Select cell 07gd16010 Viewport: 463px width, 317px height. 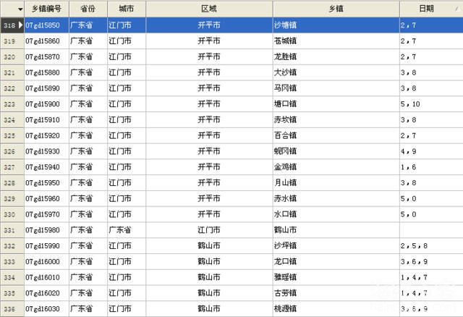point(46,277)
